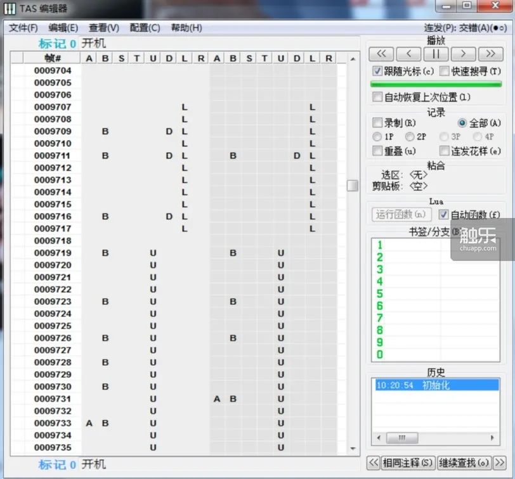Click the TAS editor piano app icon
This screenshot has height=479, width=515.
point(10,8)
